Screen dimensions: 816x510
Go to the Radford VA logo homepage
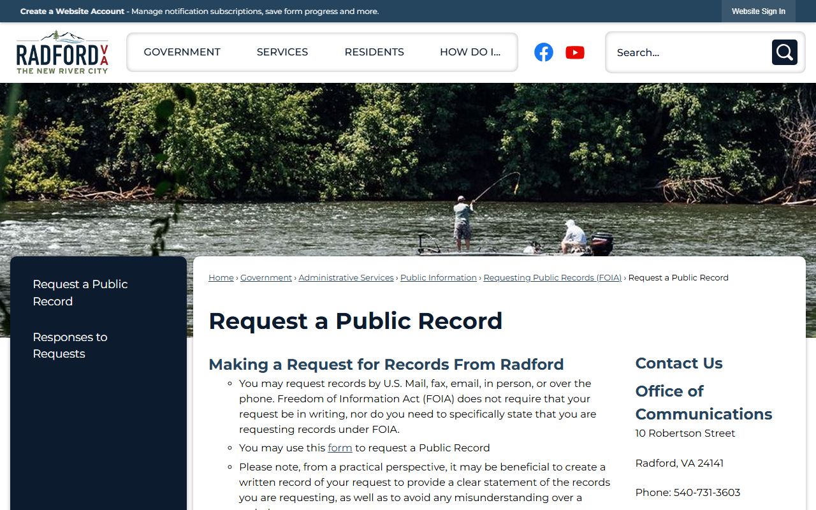tap(62, 52)
